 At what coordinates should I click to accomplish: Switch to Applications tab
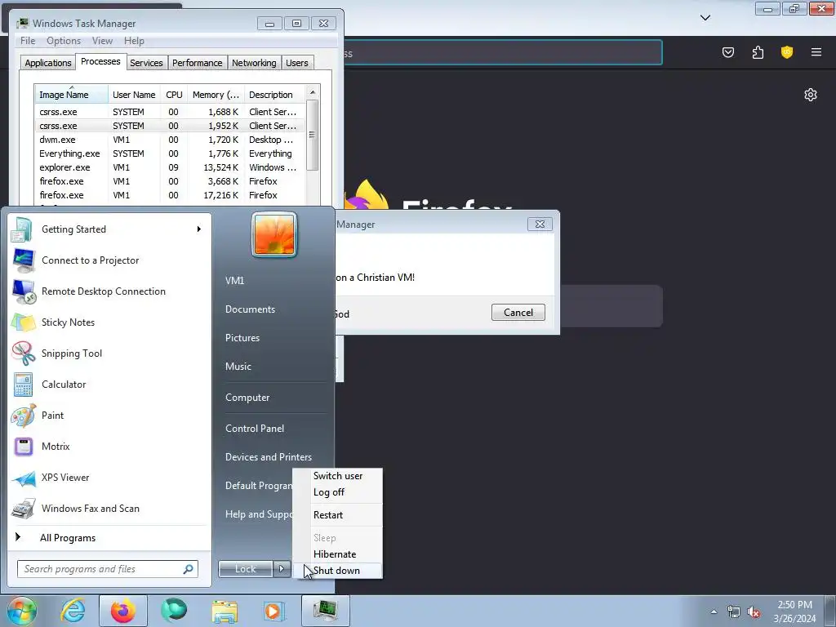pyautogui.click(x=48, y=63)
